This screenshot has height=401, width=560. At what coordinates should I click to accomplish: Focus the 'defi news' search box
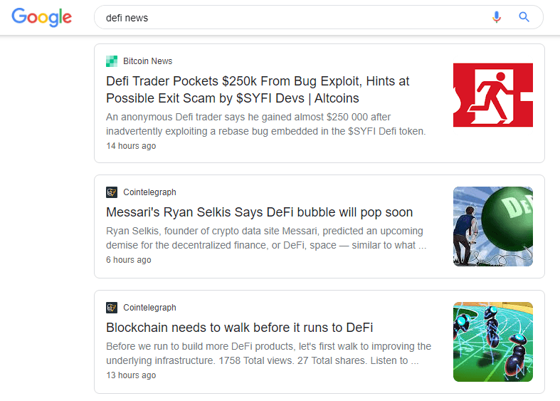(x=319, y=17)
